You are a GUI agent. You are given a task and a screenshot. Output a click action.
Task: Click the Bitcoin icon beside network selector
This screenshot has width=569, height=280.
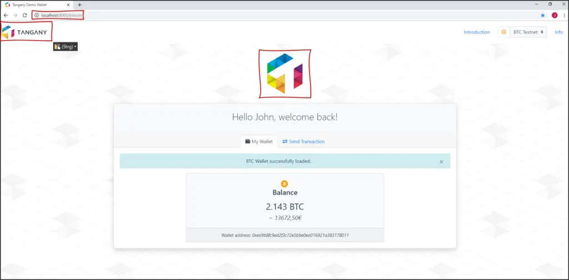click(503, 32)
